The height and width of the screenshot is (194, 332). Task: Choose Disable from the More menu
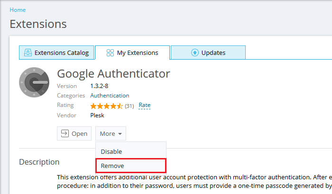point(131,151)
